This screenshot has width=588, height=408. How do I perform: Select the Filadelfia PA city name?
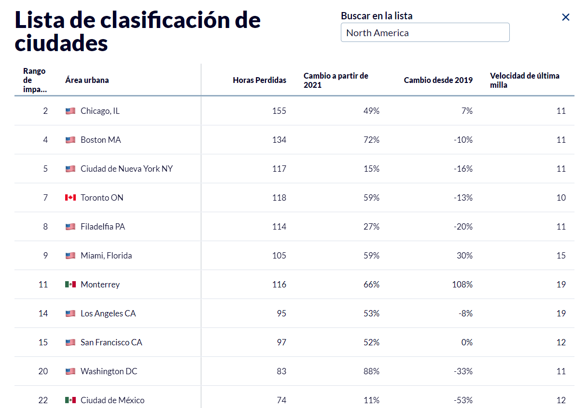pyautogui.click(x=103, y=227)
